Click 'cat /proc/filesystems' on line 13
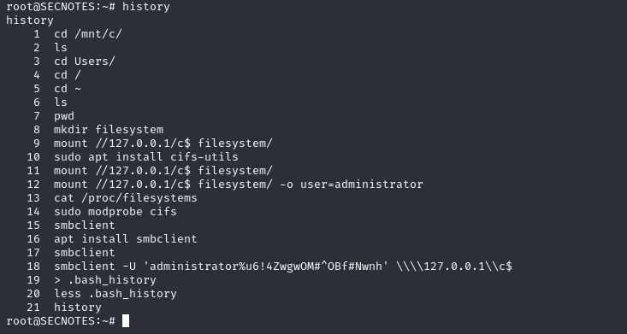627x334 pixels. tap(126, 198)
